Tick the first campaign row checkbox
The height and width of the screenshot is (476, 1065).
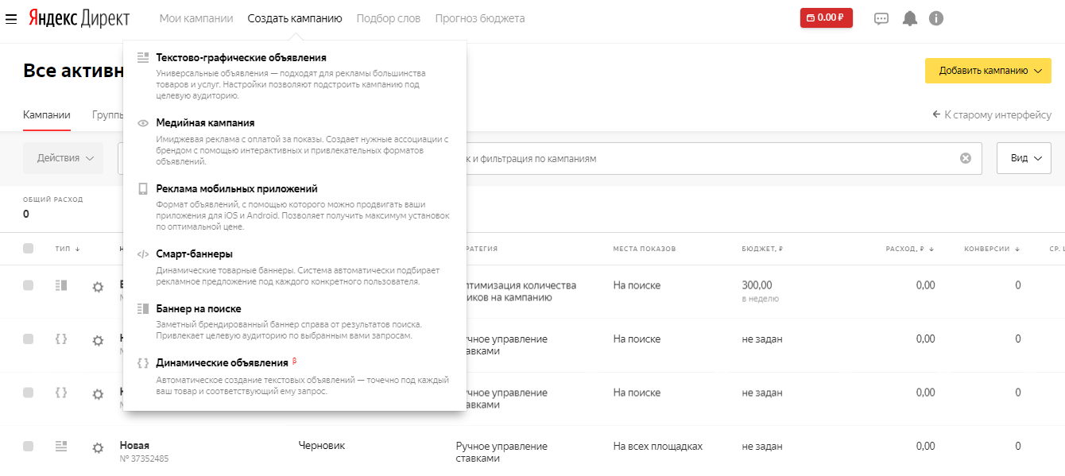pyautogui.click(x=29, y=285)
